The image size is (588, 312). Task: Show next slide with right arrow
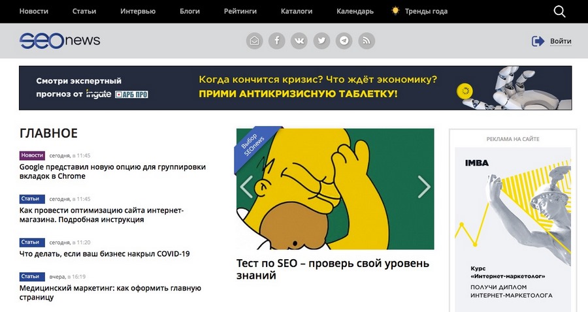pos(424,186)
